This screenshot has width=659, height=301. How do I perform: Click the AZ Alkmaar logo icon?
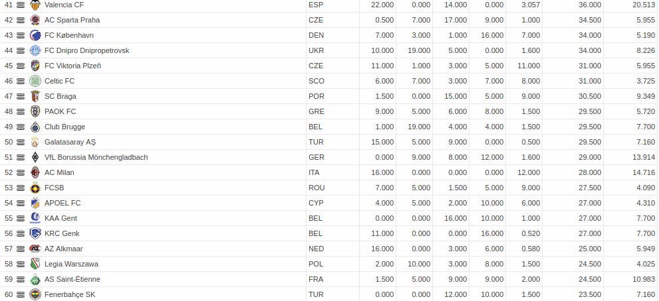point(35,249)
